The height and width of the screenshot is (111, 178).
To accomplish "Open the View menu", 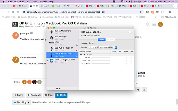I will (35, 2).
